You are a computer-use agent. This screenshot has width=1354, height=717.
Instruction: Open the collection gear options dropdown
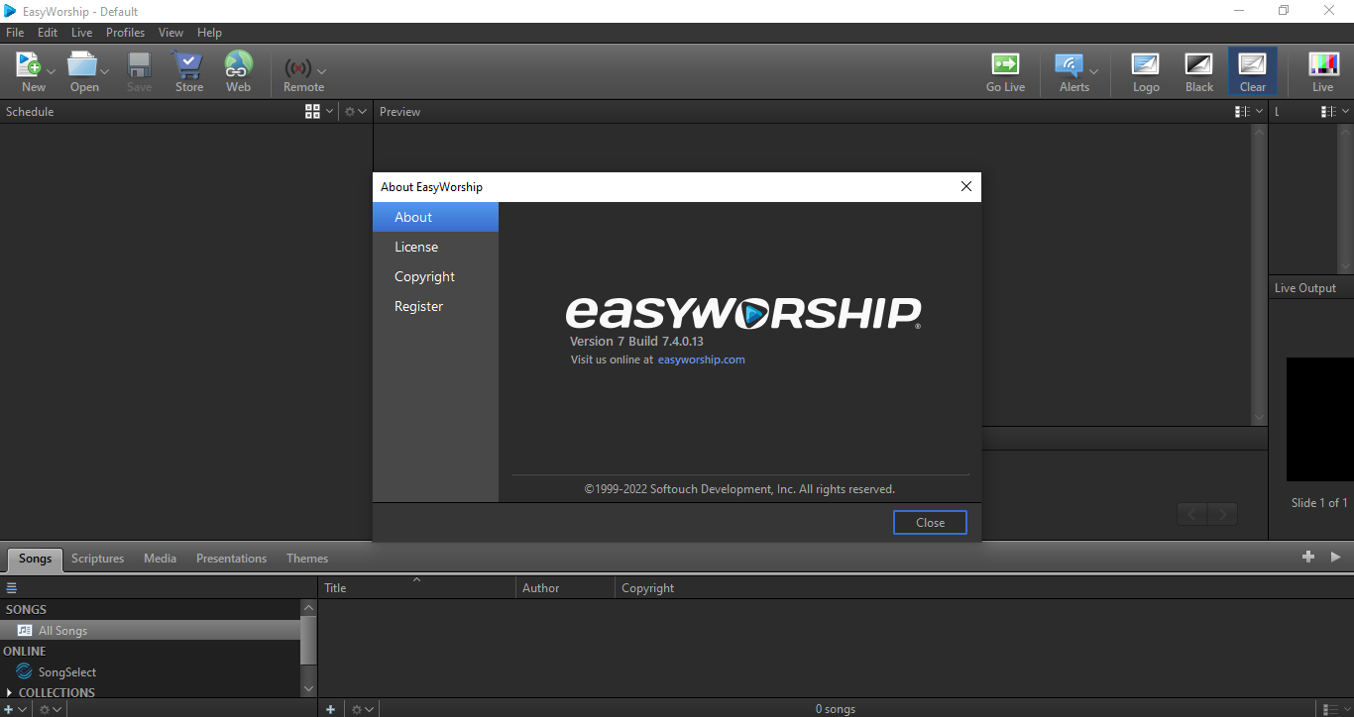[x=51, y=709]
